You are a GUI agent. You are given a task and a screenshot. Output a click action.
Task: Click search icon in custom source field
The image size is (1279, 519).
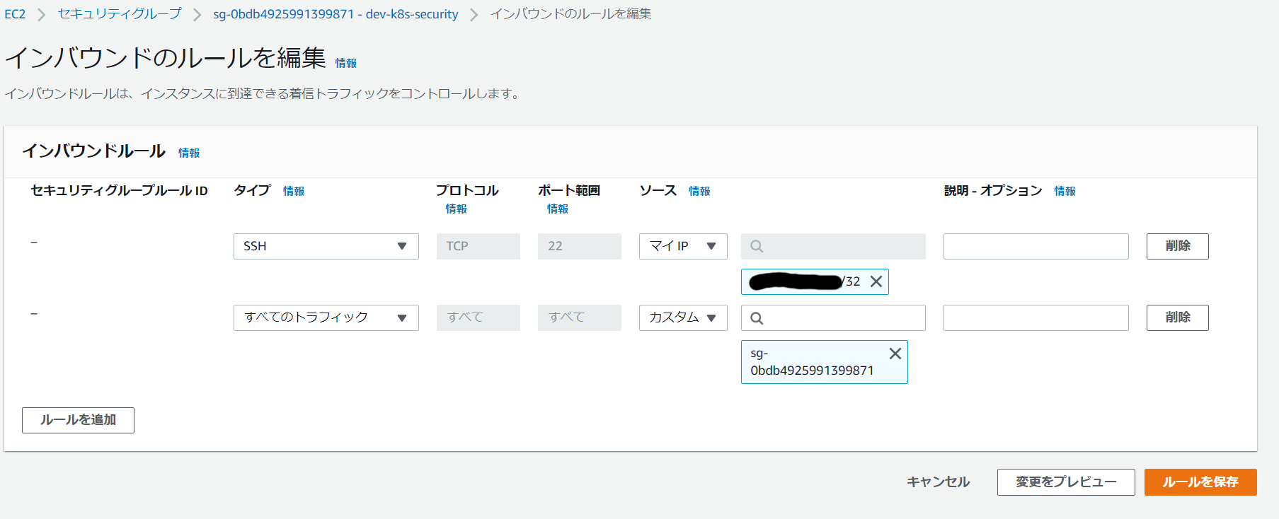point(757,318)
